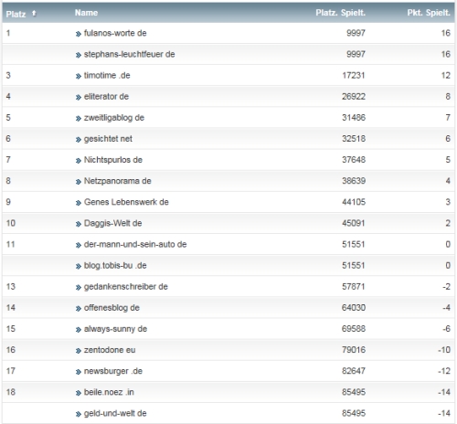Open the stephans-leuchtfeuer de link

click(x=129, y=54)
